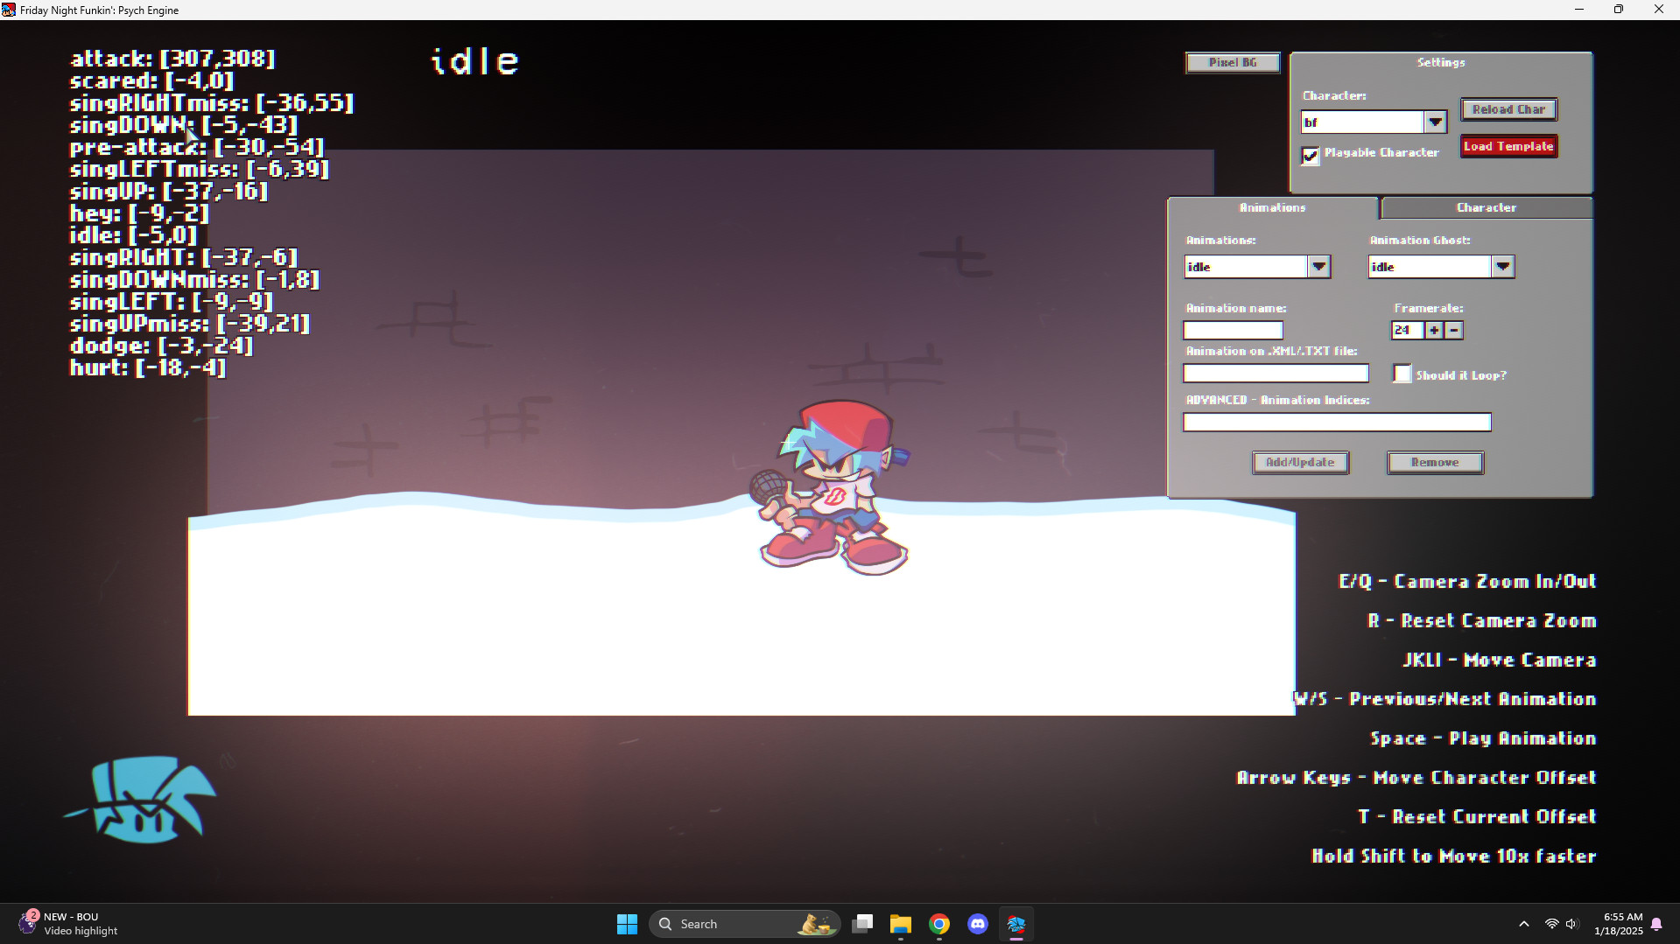Image resolution: width=1680 pixels, height=944 pixels.
Task: Click the Character field showing bf
Action: point(1363,122)
